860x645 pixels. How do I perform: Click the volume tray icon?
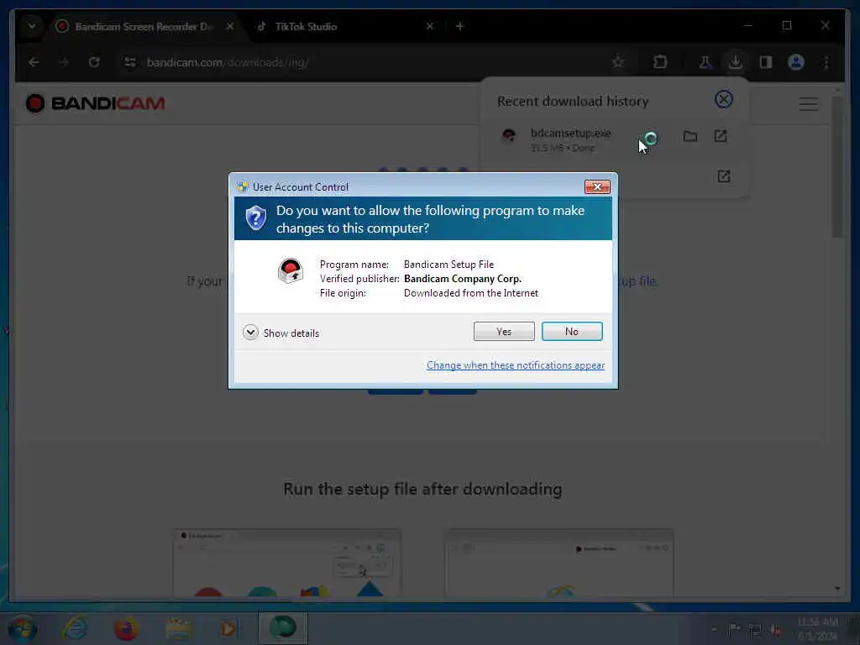click(775, 630)
